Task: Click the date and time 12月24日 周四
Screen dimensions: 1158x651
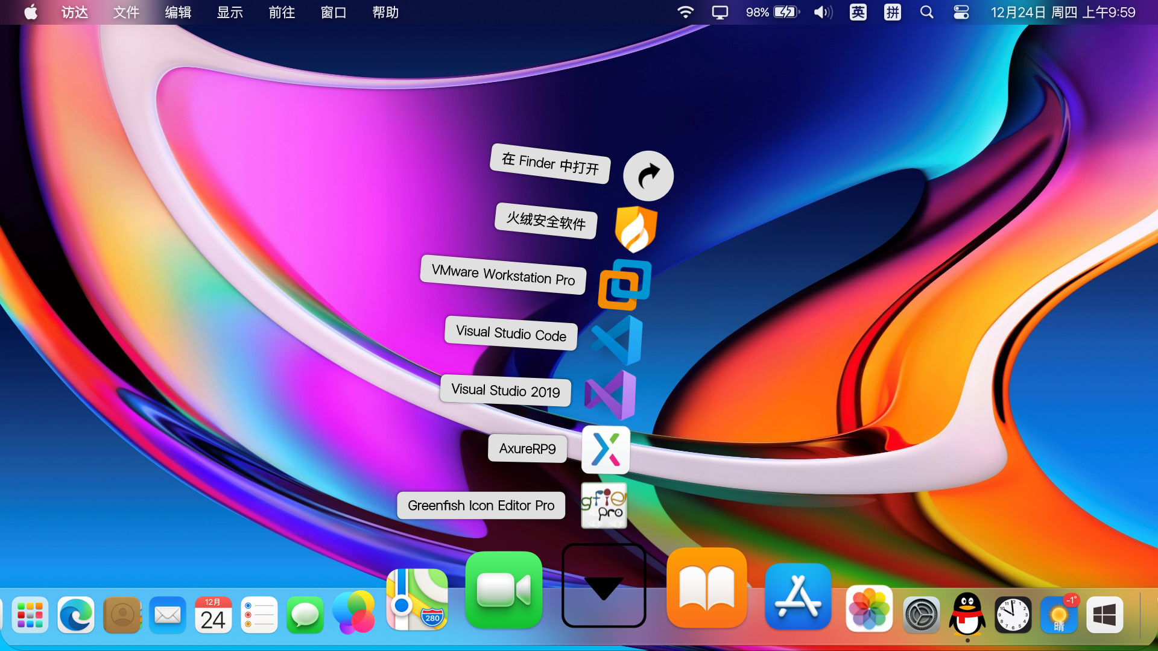Action: point(1063,12)
